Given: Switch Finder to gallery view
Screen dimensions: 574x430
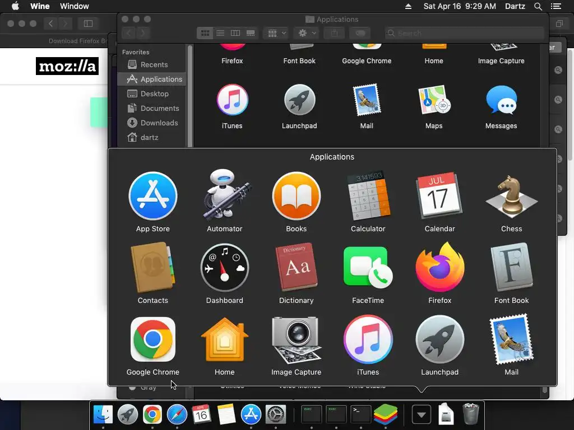Looking at the screenshot, I should point(251,33).
